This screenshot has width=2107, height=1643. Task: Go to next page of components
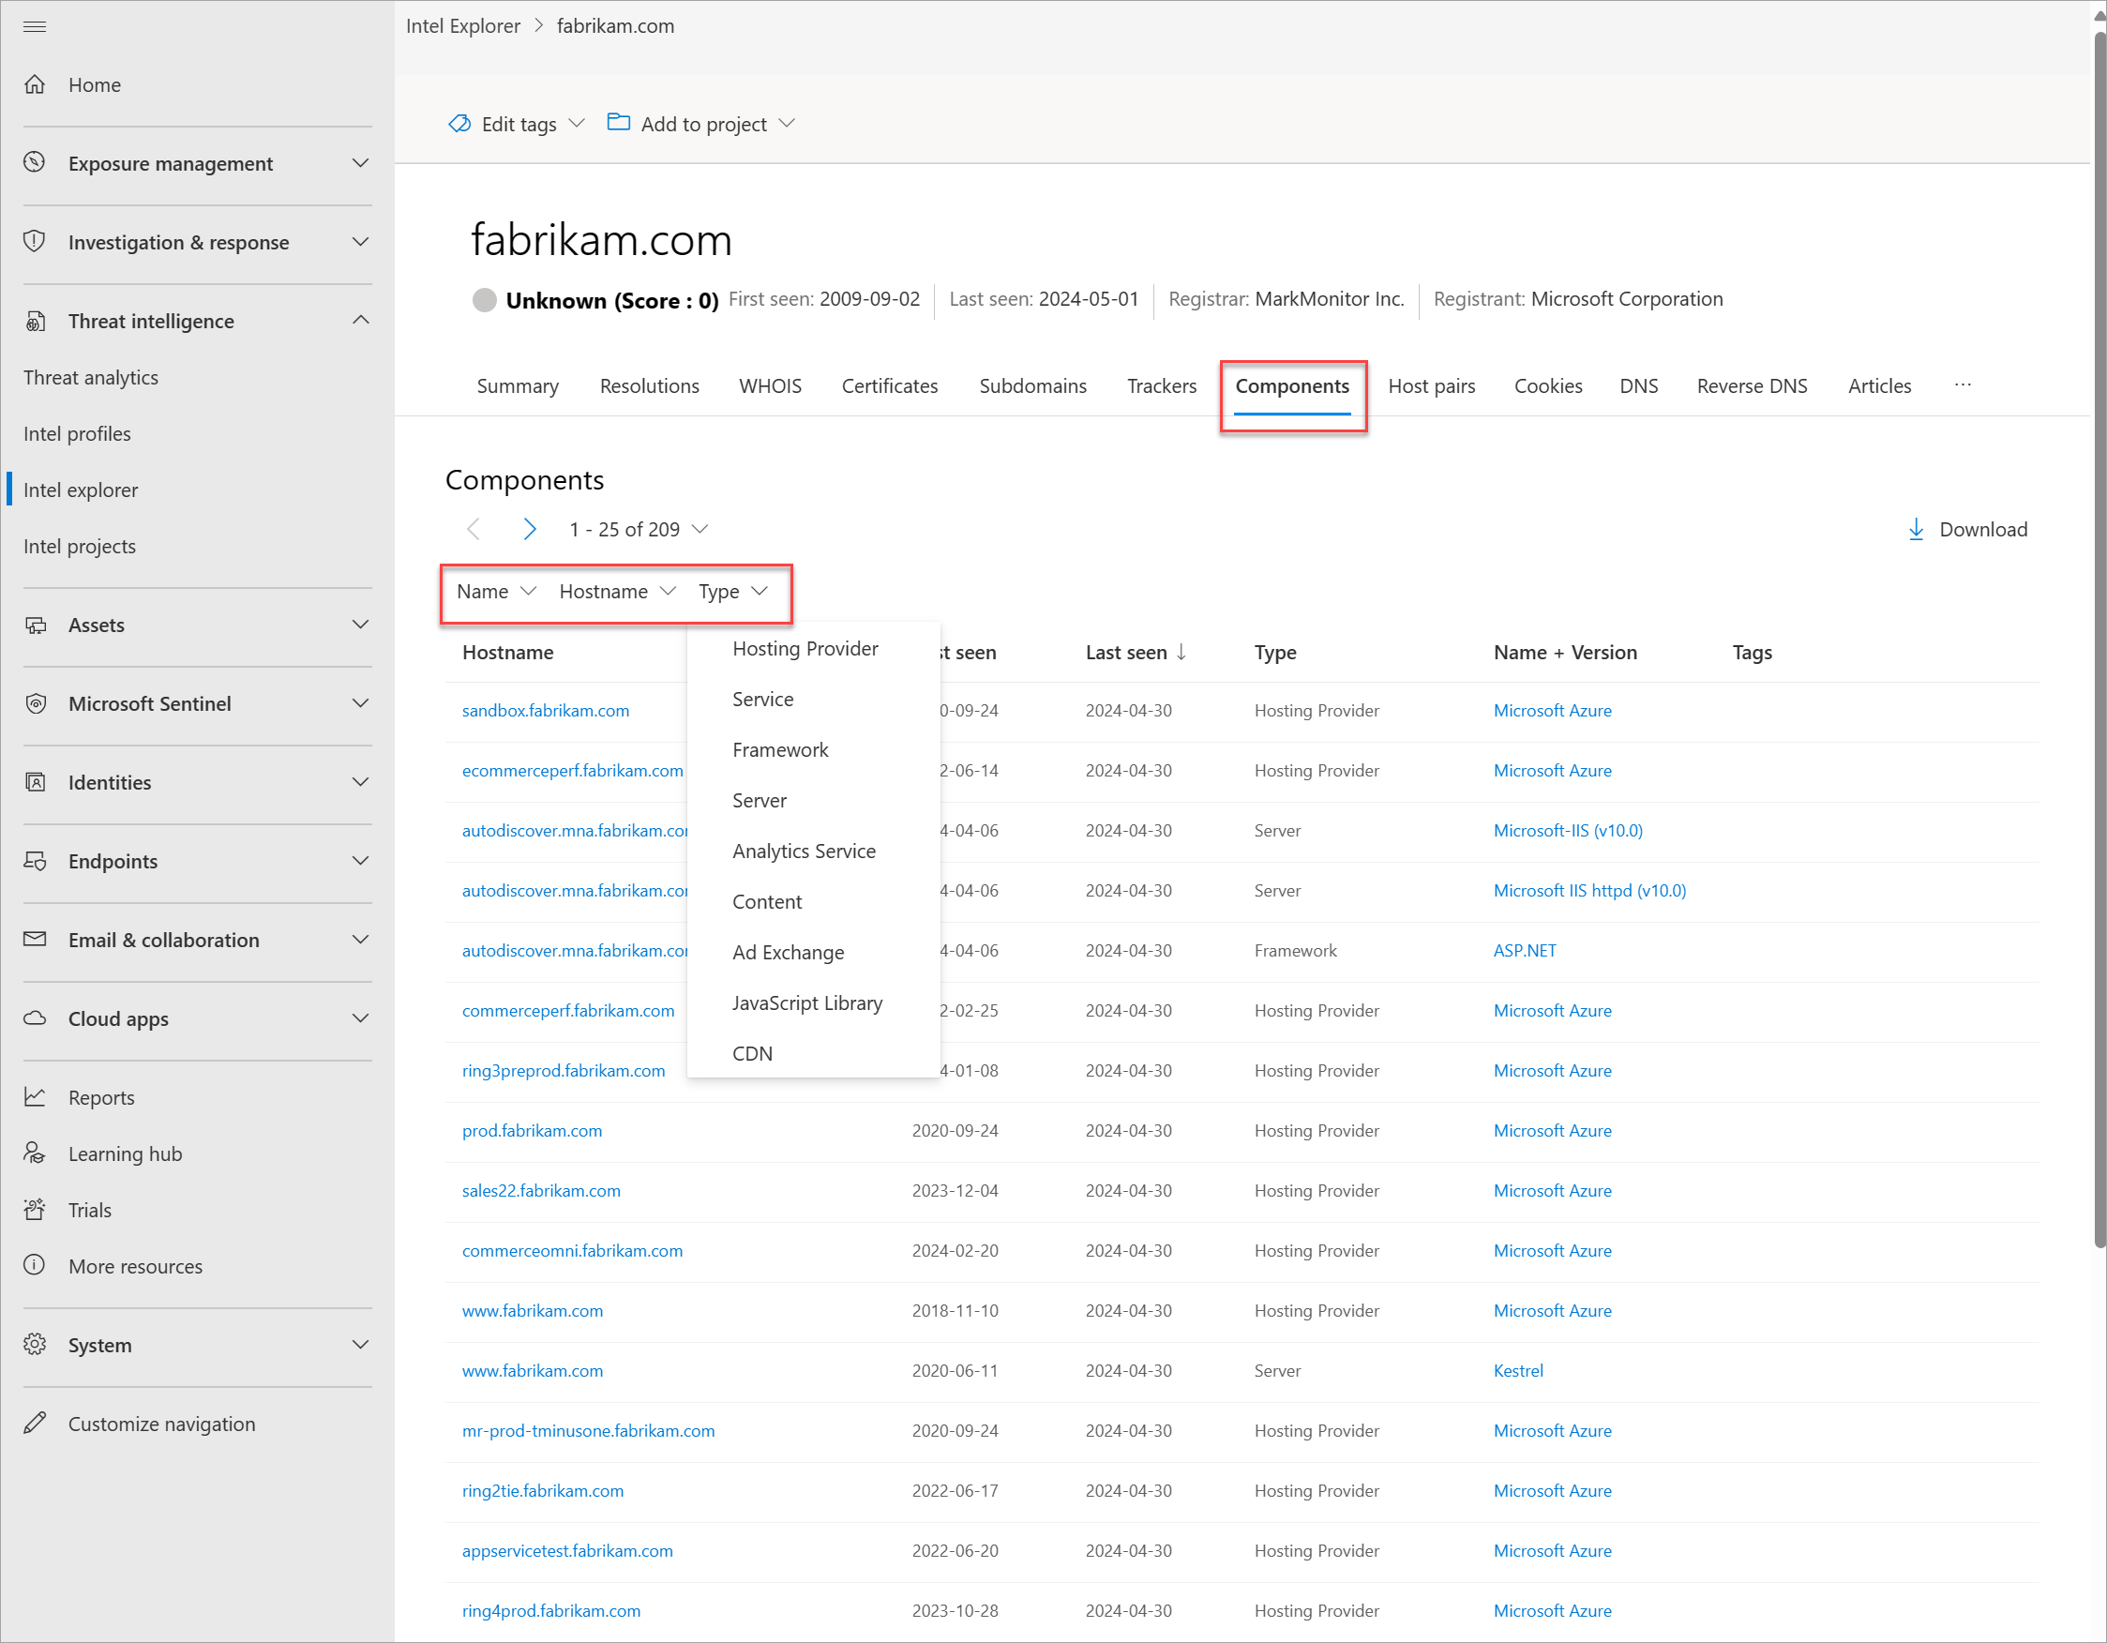pyautogui.click(x=529, y=529)
